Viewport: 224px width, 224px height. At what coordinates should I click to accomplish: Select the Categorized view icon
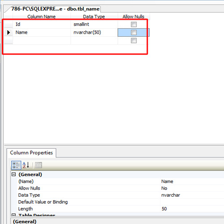[x=16, y=165]
